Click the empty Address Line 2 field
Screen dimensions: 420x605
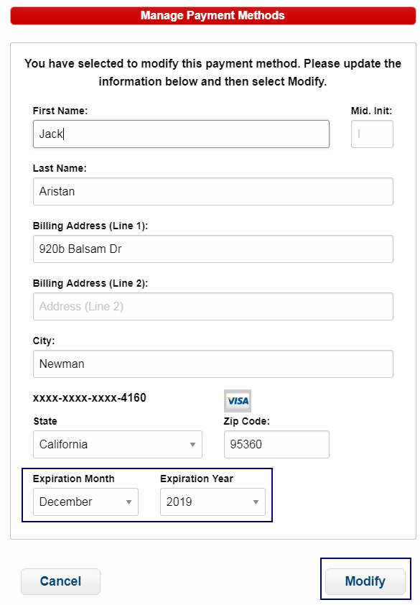213,306
